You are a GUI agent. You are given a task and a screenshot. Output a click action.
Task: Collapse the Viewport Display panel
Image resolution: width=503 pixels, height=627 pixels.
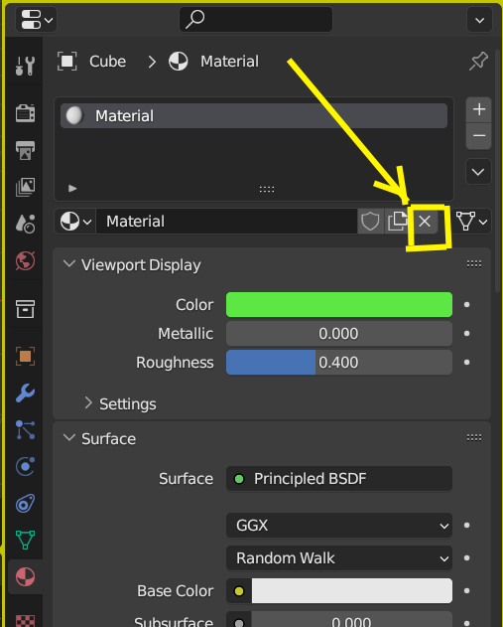[x=132, y=264]
